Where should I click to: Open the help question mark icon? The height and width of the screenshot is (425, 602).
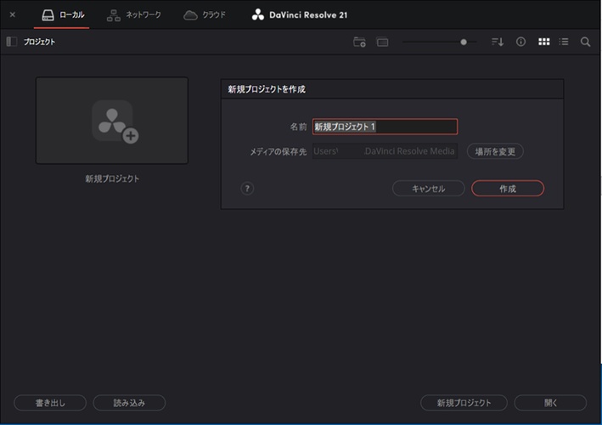click(x=247, y=189)
